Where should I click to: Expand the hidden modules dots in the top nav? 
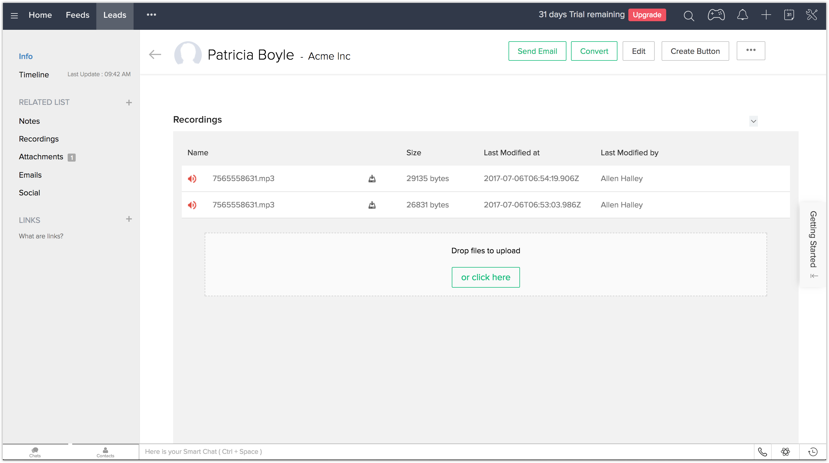coord(151,15)
